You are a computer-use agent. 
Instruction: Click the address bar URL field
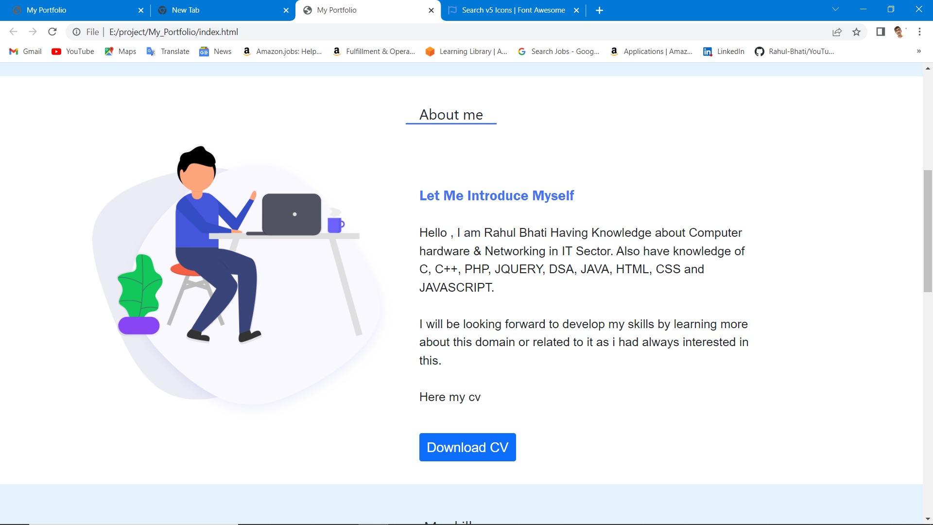389,32
